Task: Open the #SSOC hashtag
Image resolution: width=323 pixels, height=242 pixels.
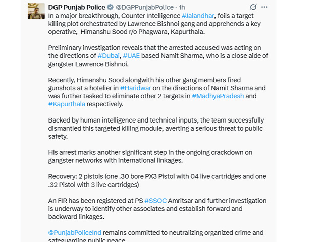Action: point(155,201)
